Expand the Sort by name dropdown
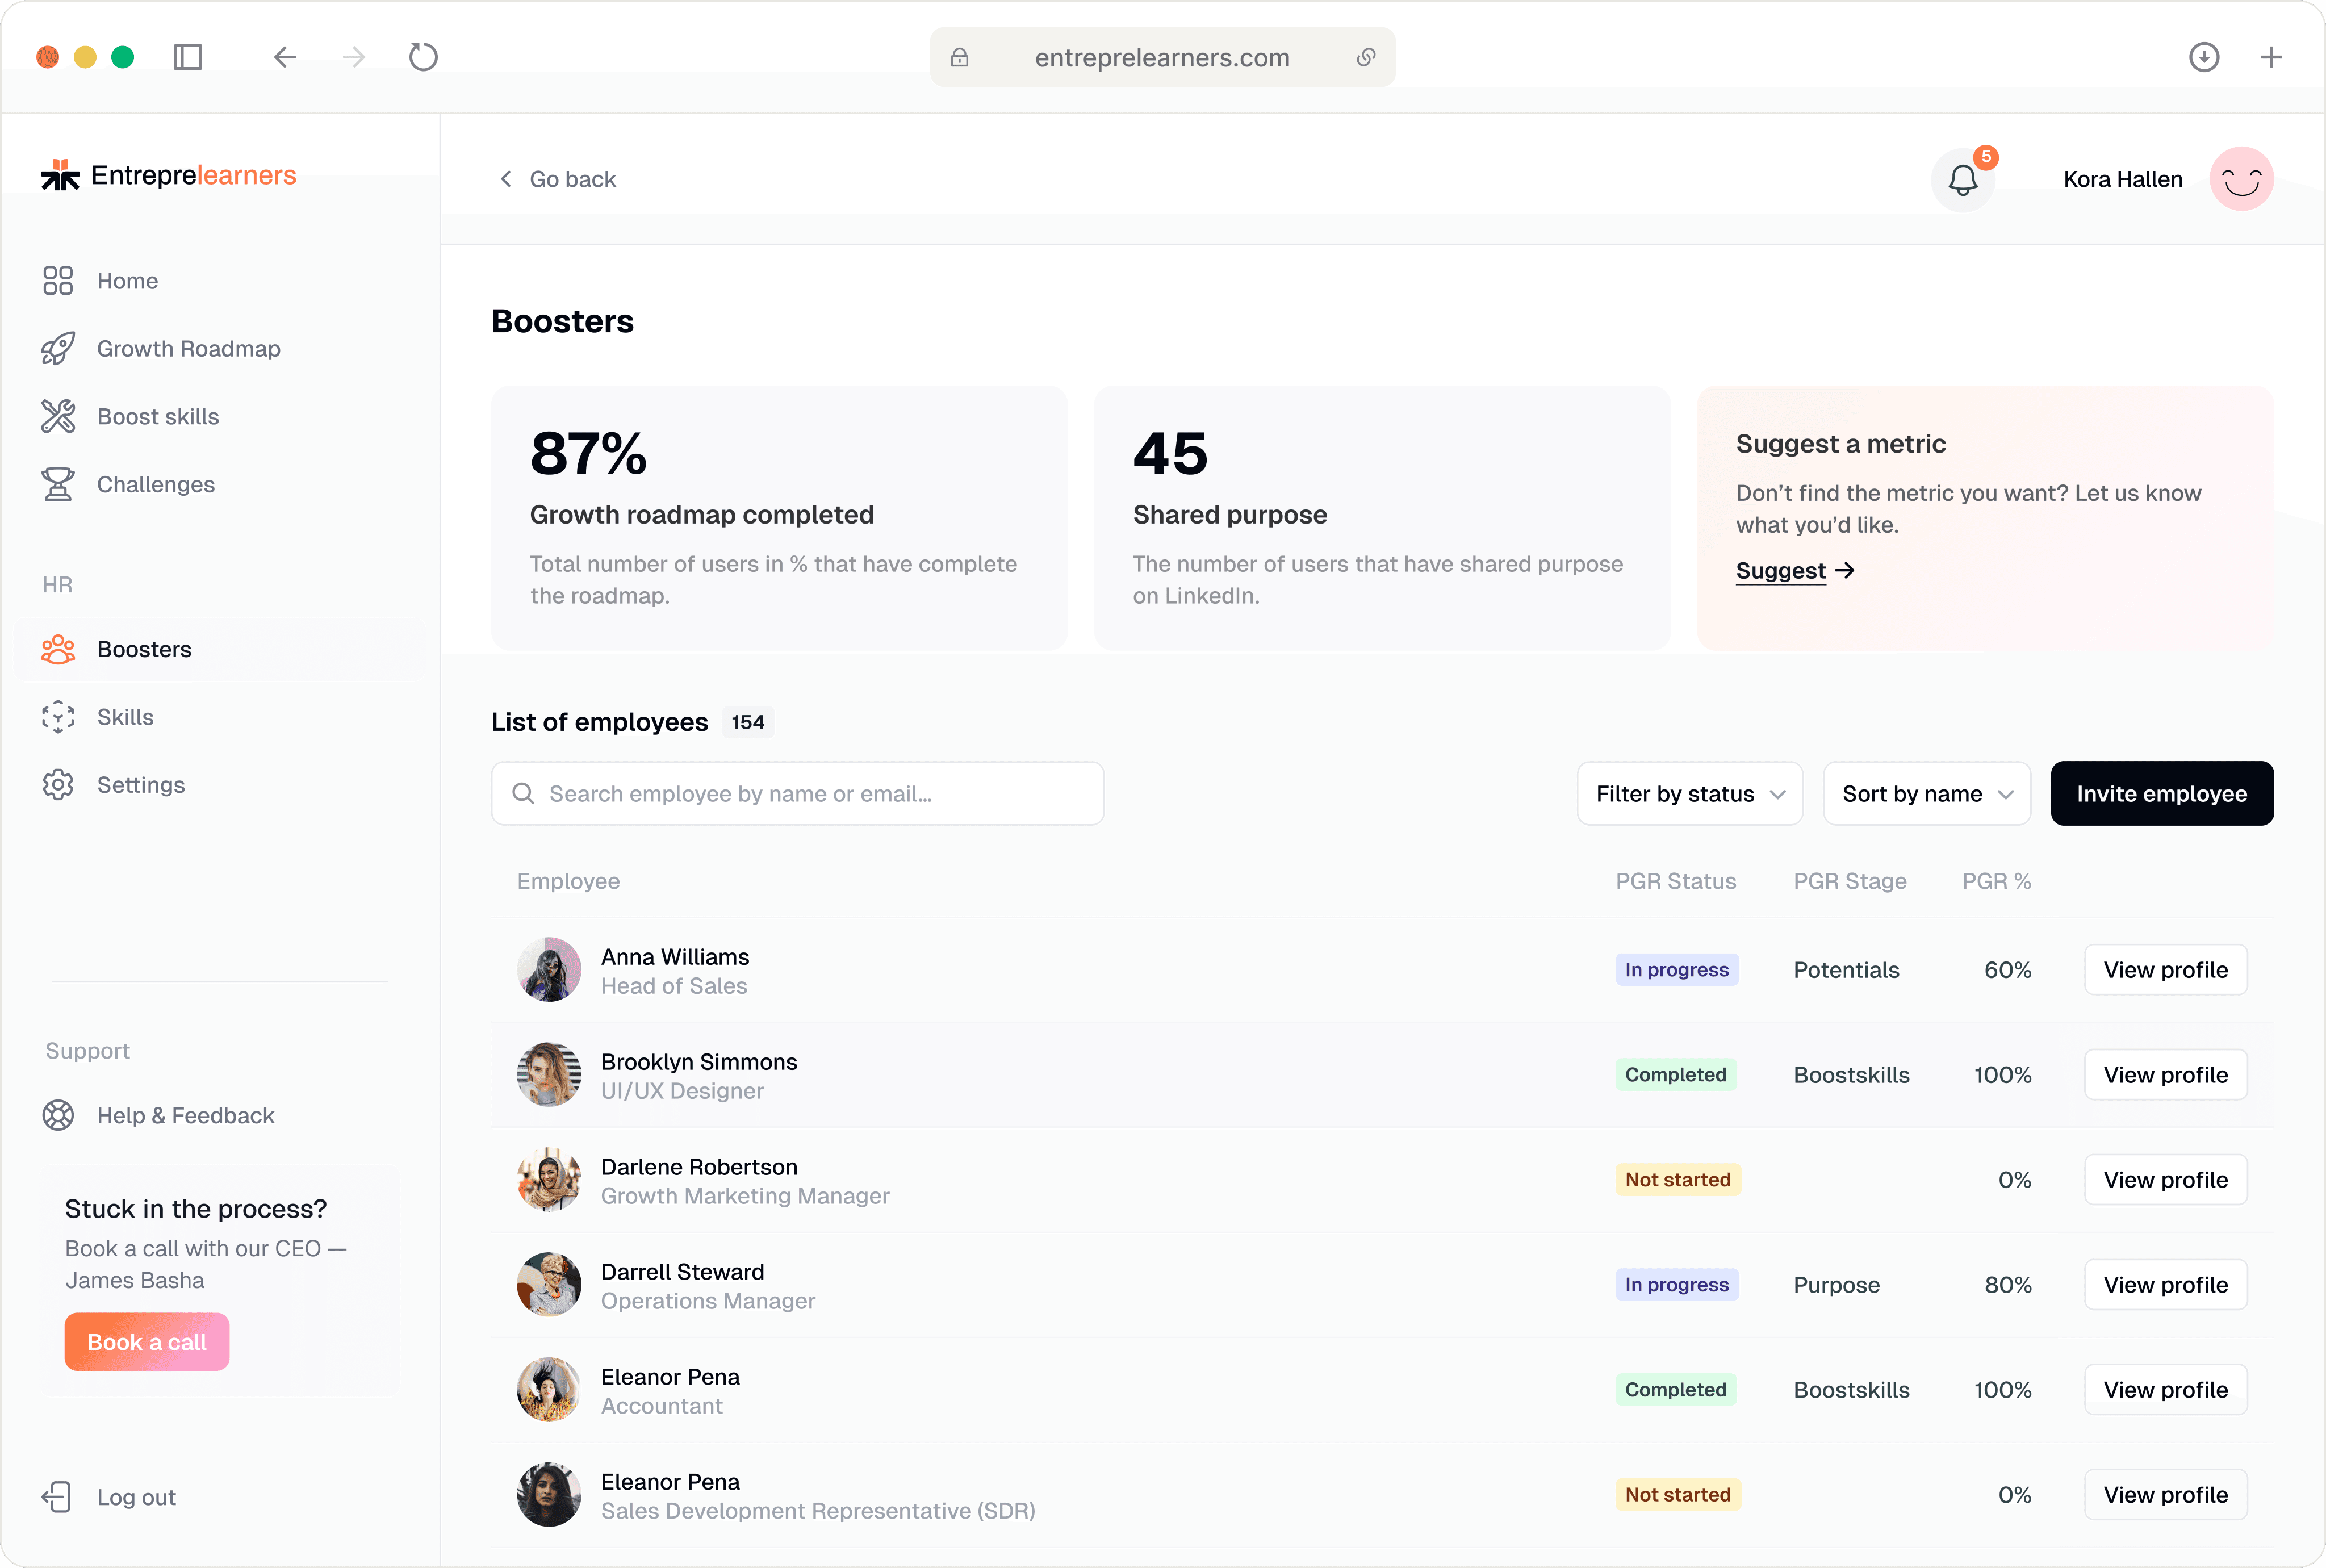Screen dimensions: 2326x1568 click(1925, 793)
